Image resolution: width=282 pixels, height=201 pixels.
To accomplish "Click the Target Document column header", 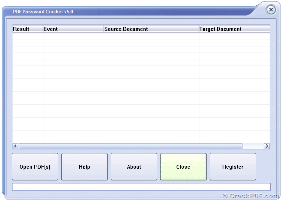I will tap(234, 29).
